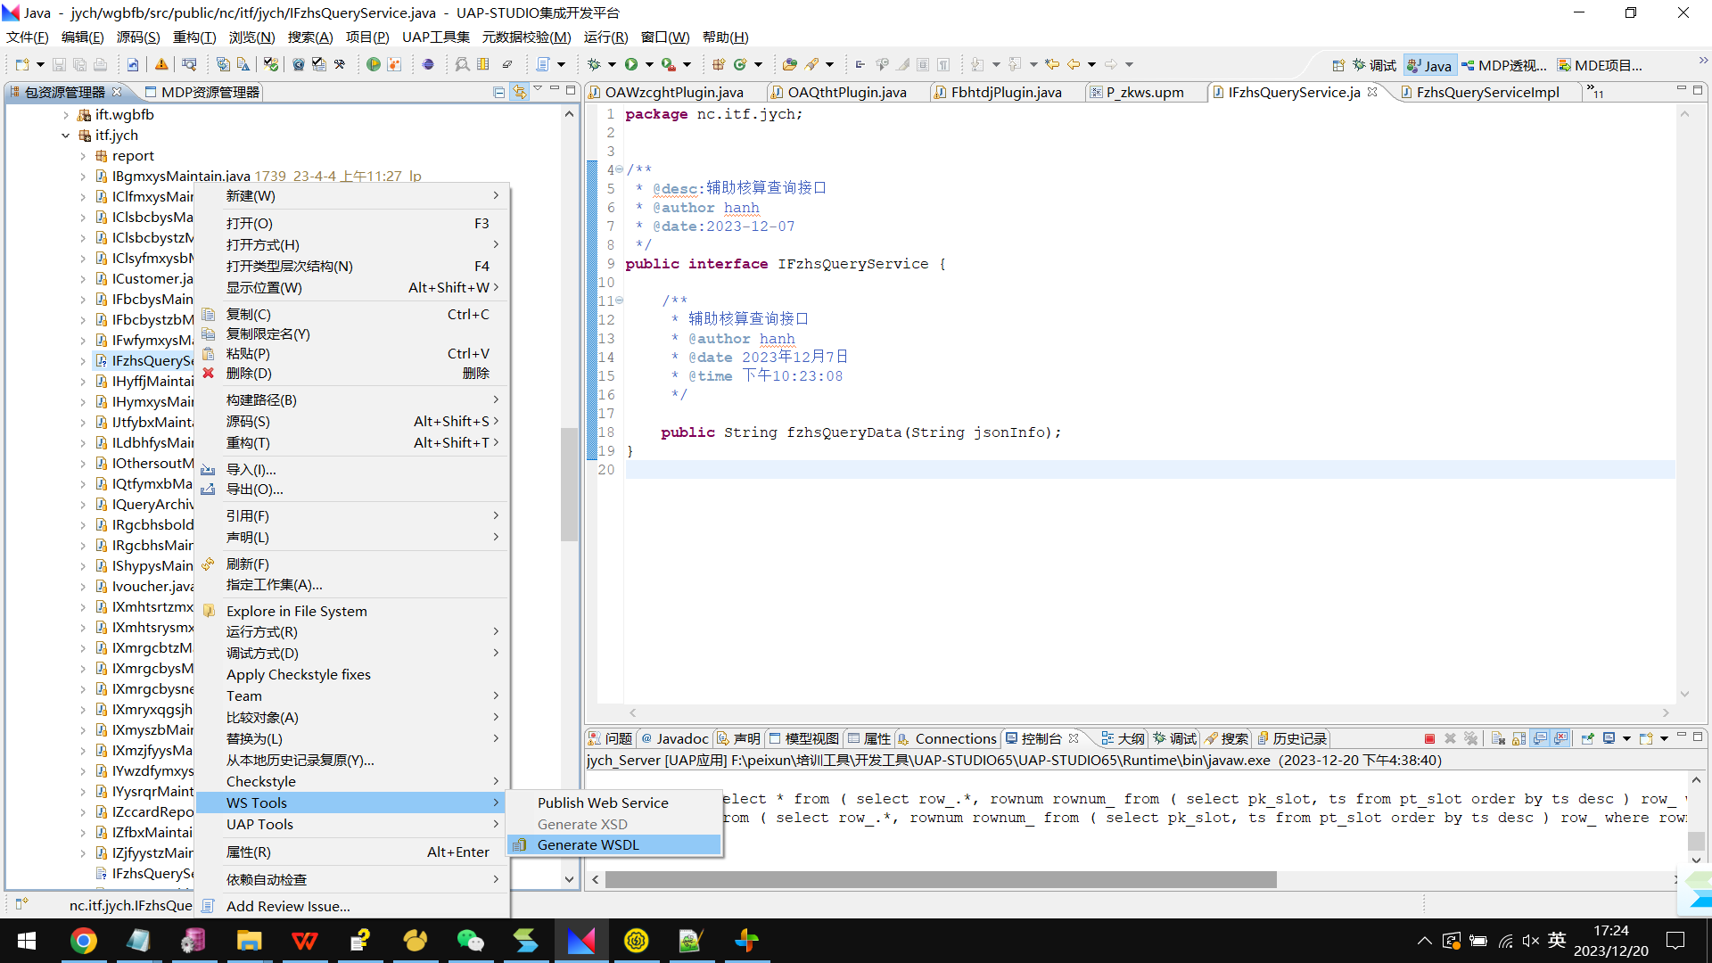1712x963 pixels.
Task: Click the Run with external tools icon
Action: point(668,64)
